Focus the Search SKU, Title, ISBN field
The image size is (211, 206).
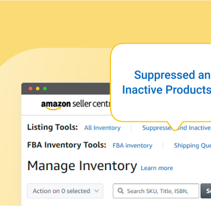coord(156,191)
